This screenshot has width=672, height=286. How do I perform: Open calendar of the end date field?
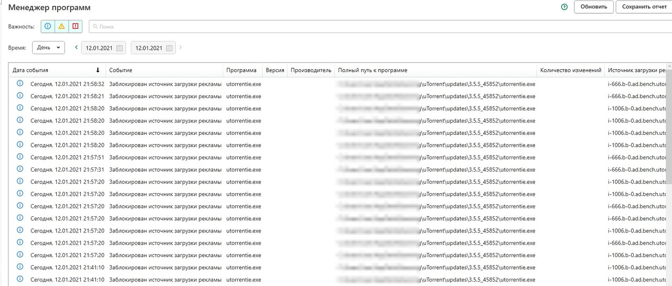(x=170, y=48)
